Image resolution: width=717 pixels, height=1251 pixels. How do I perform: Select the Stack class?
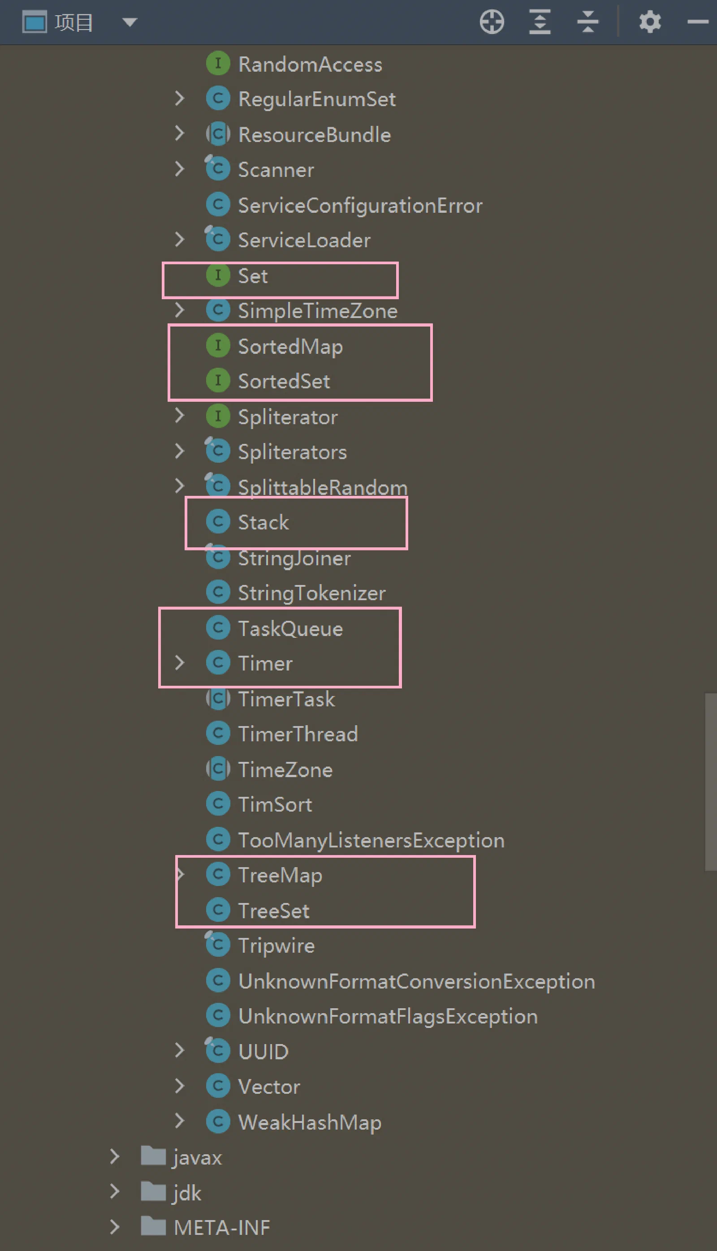coord(263,522)
